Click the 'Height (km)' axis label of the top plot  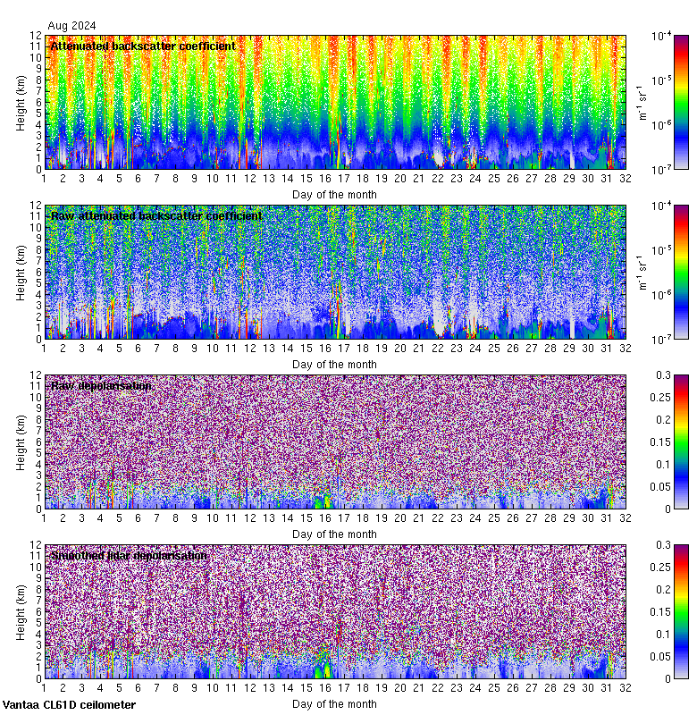coord(21,102)
